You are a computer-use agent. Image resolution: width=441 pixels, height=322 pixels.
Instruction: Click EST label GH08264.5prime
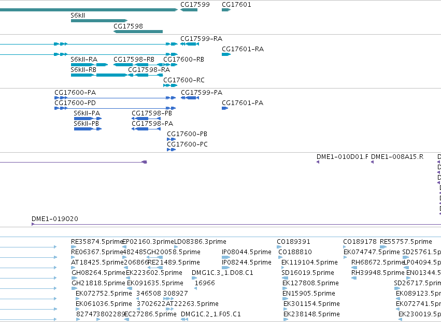tap(98, 273)
